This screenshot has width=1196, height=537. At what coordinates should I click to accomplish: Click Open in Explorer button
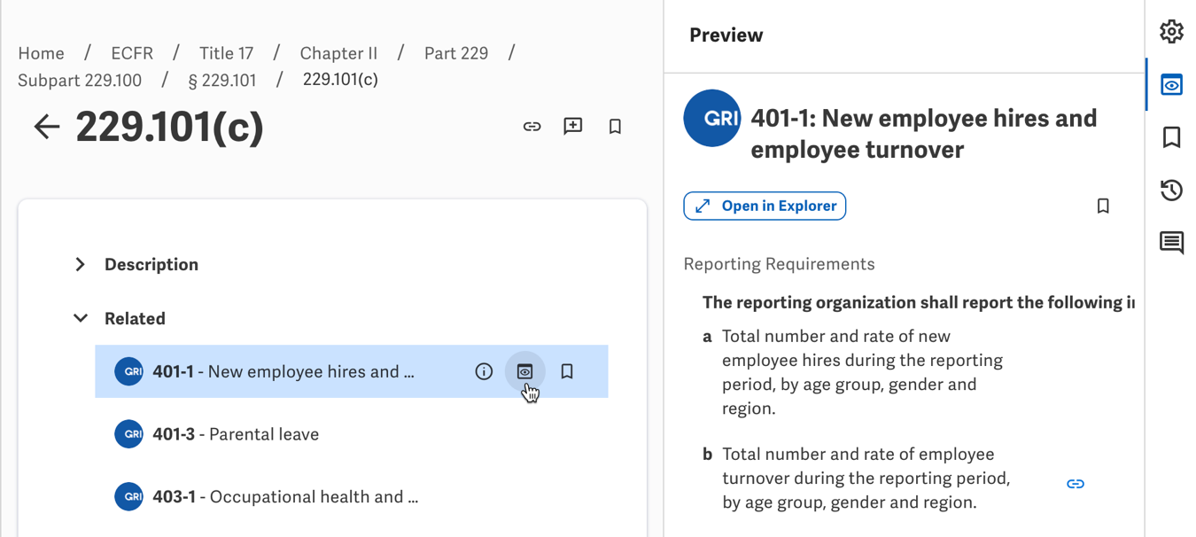click(x=765, y=206)
